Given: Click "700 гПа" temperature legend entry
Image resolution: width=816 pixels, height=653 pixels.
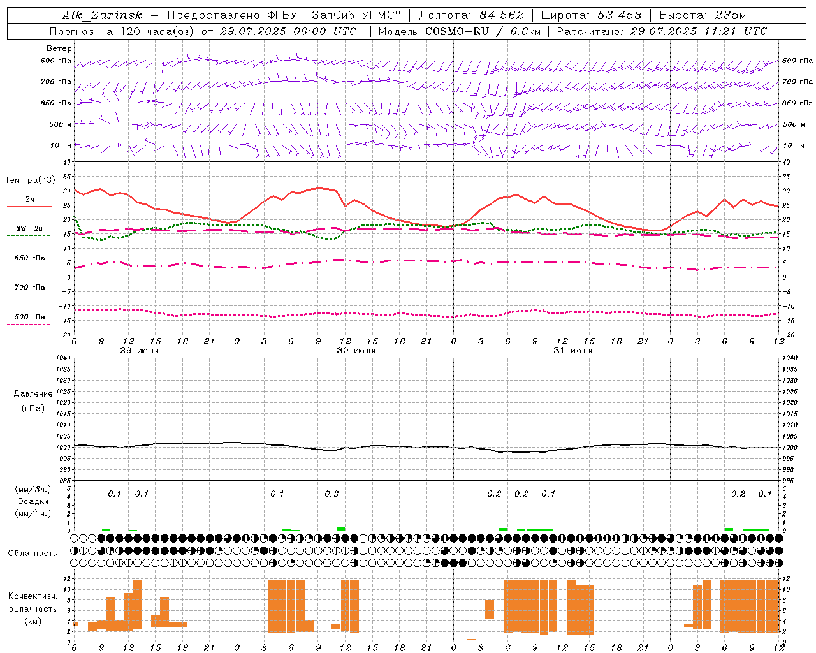Looking at the screenshot, I should [x=30, y=288].
